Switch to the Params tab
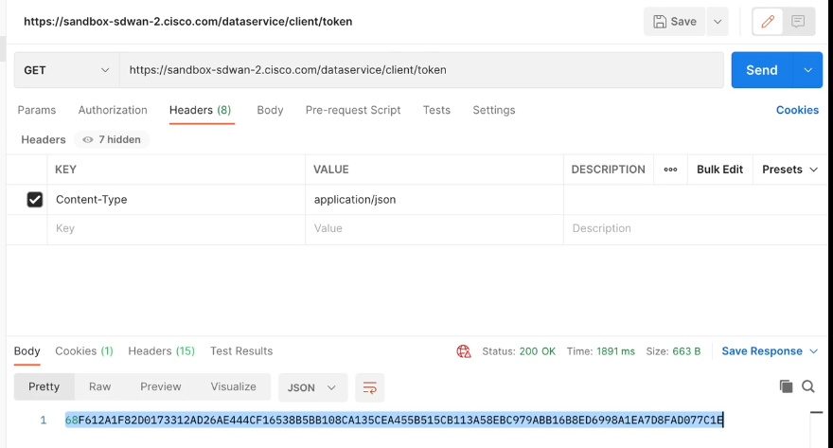The width and height of the screenshot is (833, 448). pyautogui.click(x=37, y=110)
